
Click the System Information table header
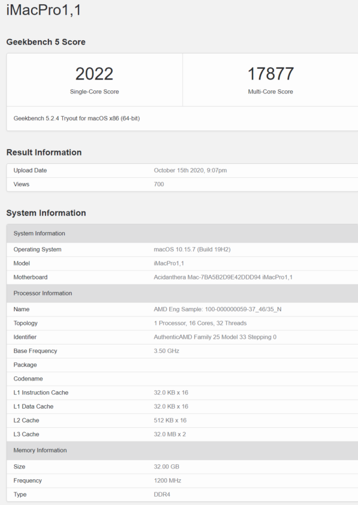pos(183,233)
